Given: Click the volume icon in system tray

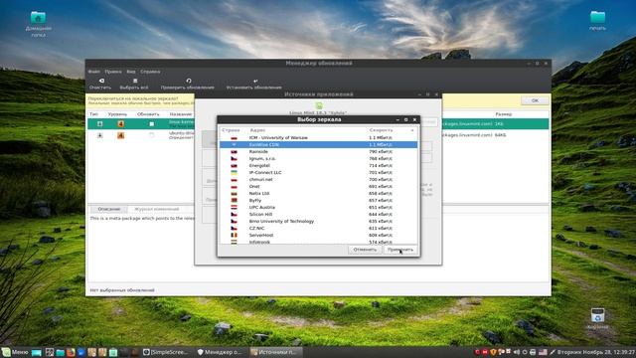Looking at the screenshot, I should (517, 352).
